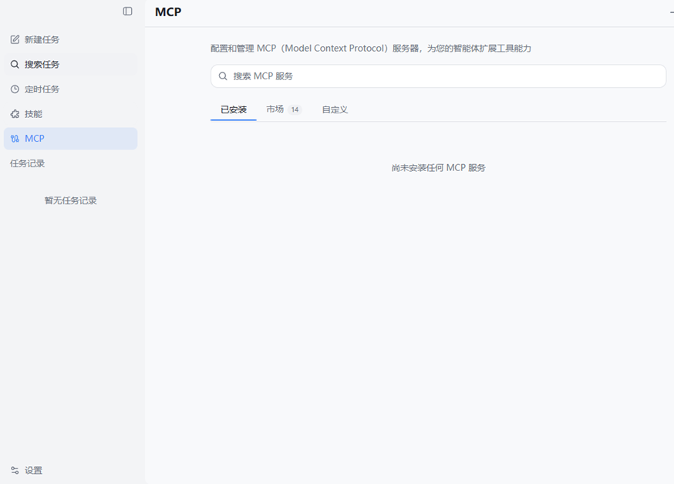Click the 设置 sliders icon
This screenshot has width=674, height=484.
click(x=15, y=470)
